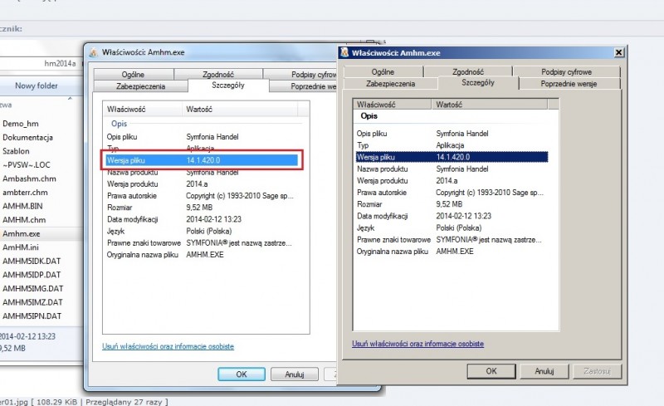The height and width of the screenshot is (406, 664).
Task: Select Data modyfikacji row in right dialog
Action: tap(452, 216)
